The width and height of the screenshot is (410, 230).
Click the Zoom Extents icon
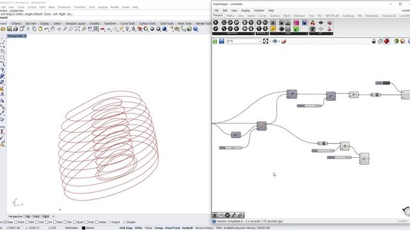(x=78, y=29)
